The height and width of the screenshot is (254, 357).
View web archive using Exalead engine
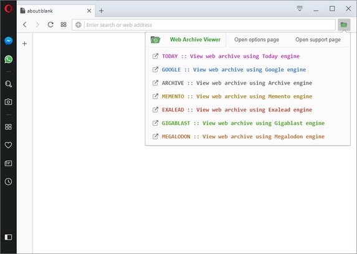tap(237, 110)
